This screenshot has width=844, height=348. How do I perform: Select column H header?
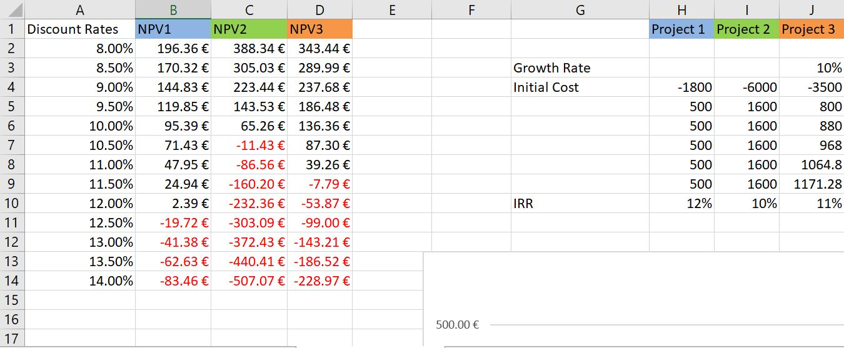click(681, 9)
